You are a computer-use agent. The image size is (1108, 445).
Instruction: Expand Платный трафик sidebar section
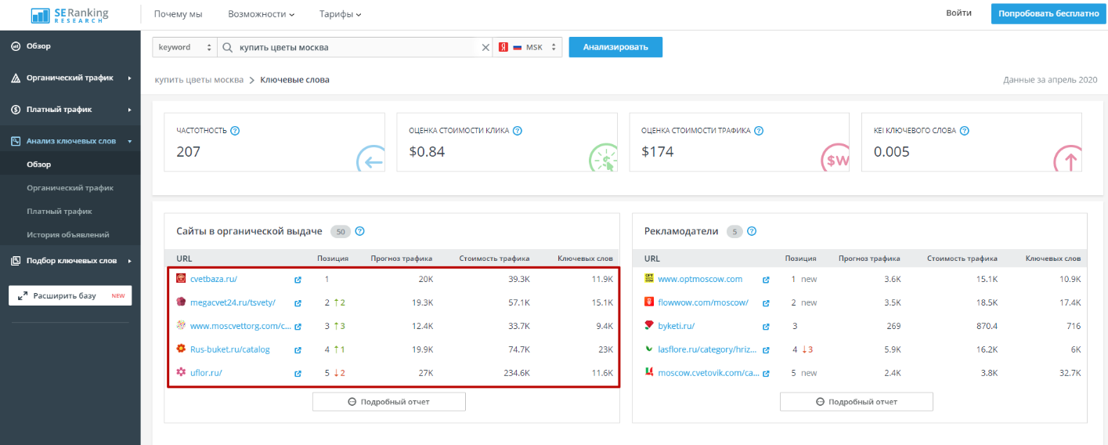coord(130,110)
